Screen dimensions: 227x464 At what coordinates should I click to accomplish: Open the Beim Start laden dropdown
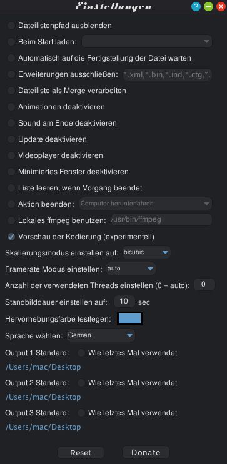[147, 42]
